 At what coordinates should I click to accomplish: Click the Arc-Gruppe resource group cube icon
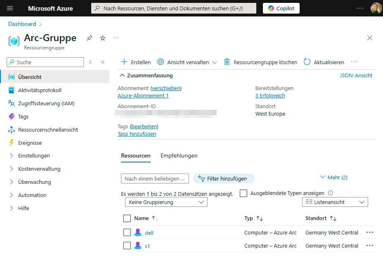click(14, 41)
